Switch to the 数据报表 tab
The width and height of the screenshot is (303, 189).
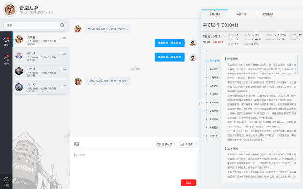tap(268, 14)
